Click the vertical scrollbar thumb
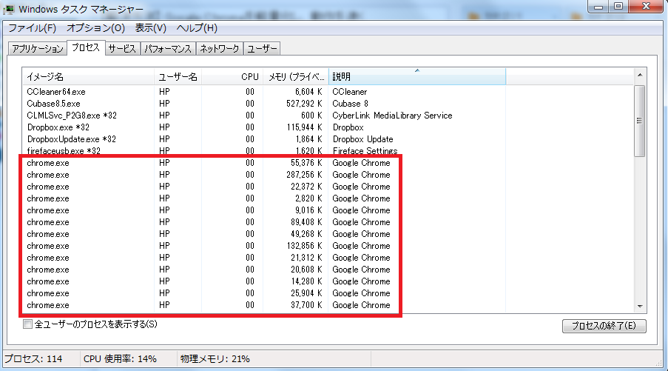 639,121
